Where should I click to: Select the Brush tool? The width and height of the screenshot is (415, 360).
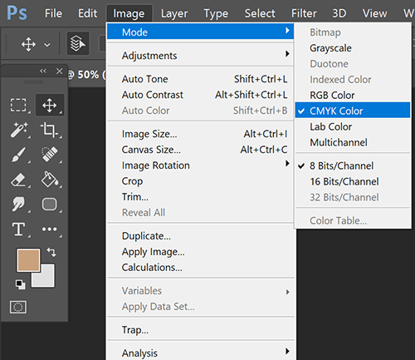click(x=18, y=155)
